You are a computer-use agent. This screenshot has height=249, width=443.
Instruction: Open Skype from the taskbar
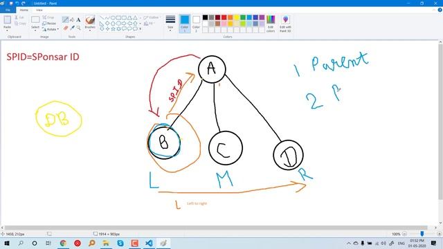120,243
